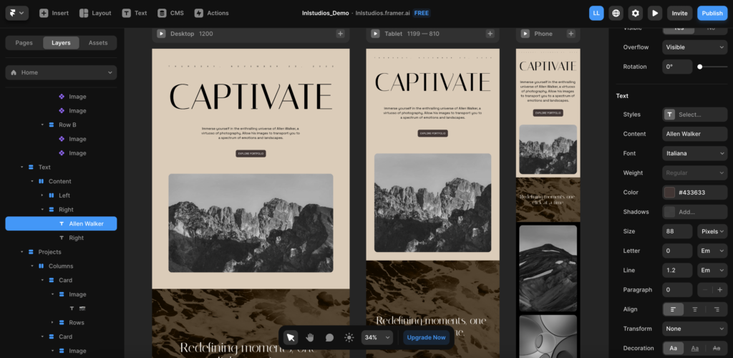Open the #433633 text color swatch
Screen dimensions: 733x358
[x=669, y=193]
